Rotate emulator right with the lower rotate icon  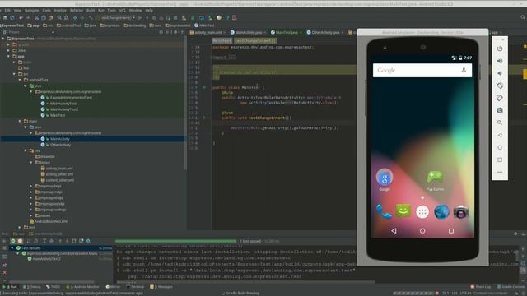click(x=500, y=98)
